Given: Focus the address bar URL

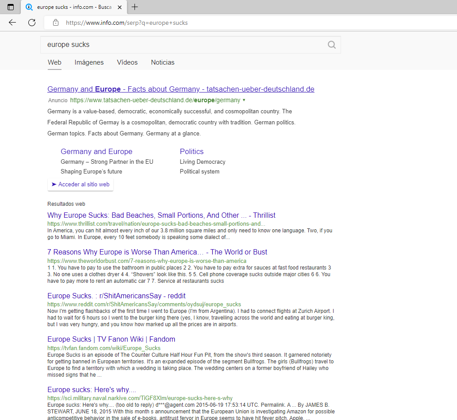Looking at the screenshot, I should (127, 23).
